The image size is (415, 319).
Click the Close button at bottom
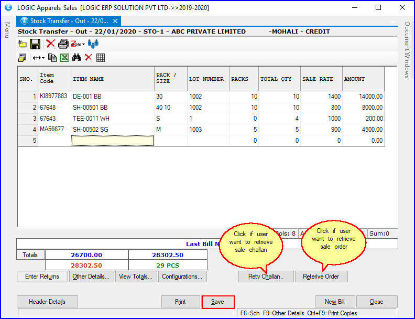coord(377,302)
